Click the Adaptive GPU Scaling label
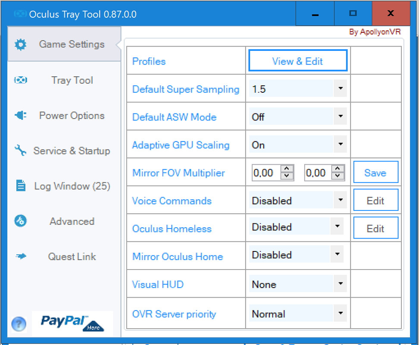The height and width of the screenshot is (345, 419). (x=181, y=145)
